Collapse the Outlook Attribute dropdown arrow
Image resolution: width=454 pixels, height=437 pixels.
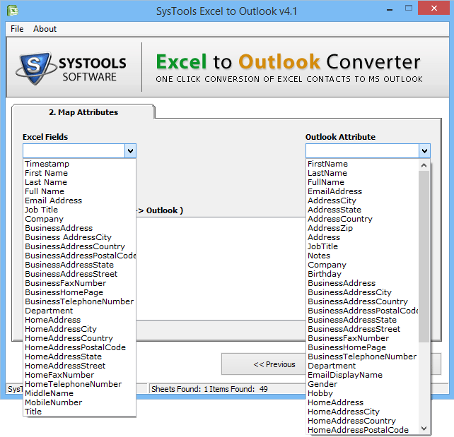(424, 151)
